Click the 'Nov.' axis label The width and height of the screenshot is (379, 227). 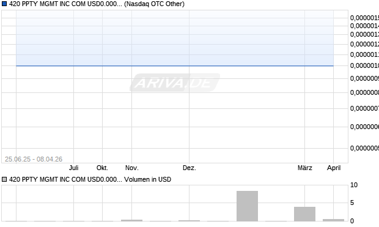pyautogui.click(x=131, y=168)
